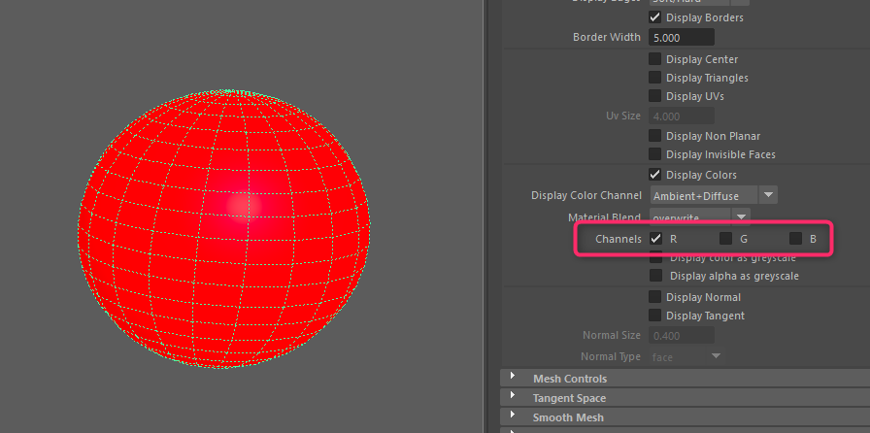Image resolution: width=870 pixels, height=433 pixels.
Task: Enable the B channel checkbox
Action: click(x=795, y=238)
